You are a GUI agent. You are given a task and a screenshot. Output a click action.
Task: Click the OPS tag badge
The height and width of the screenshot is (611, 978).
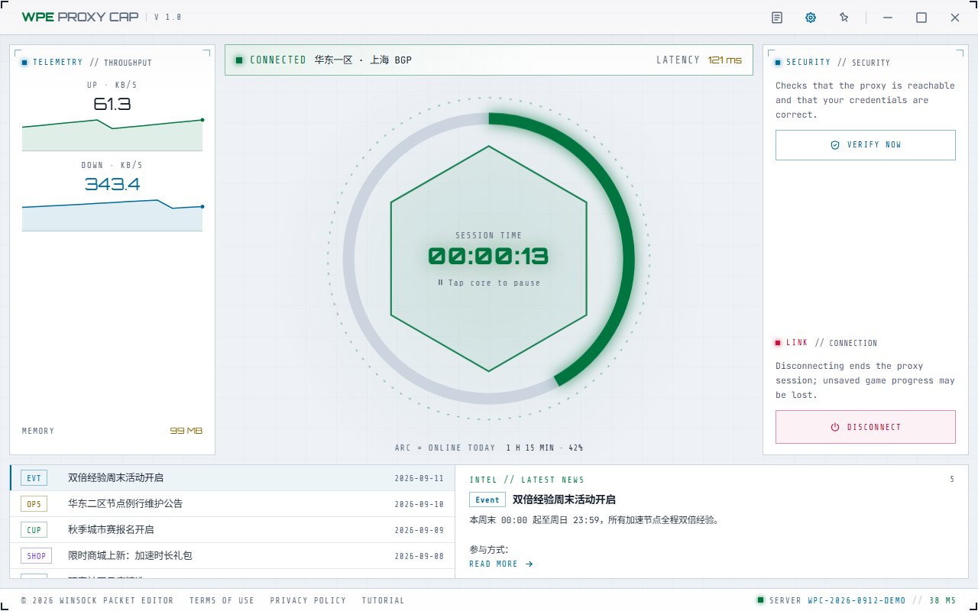(x=34, y=504)
